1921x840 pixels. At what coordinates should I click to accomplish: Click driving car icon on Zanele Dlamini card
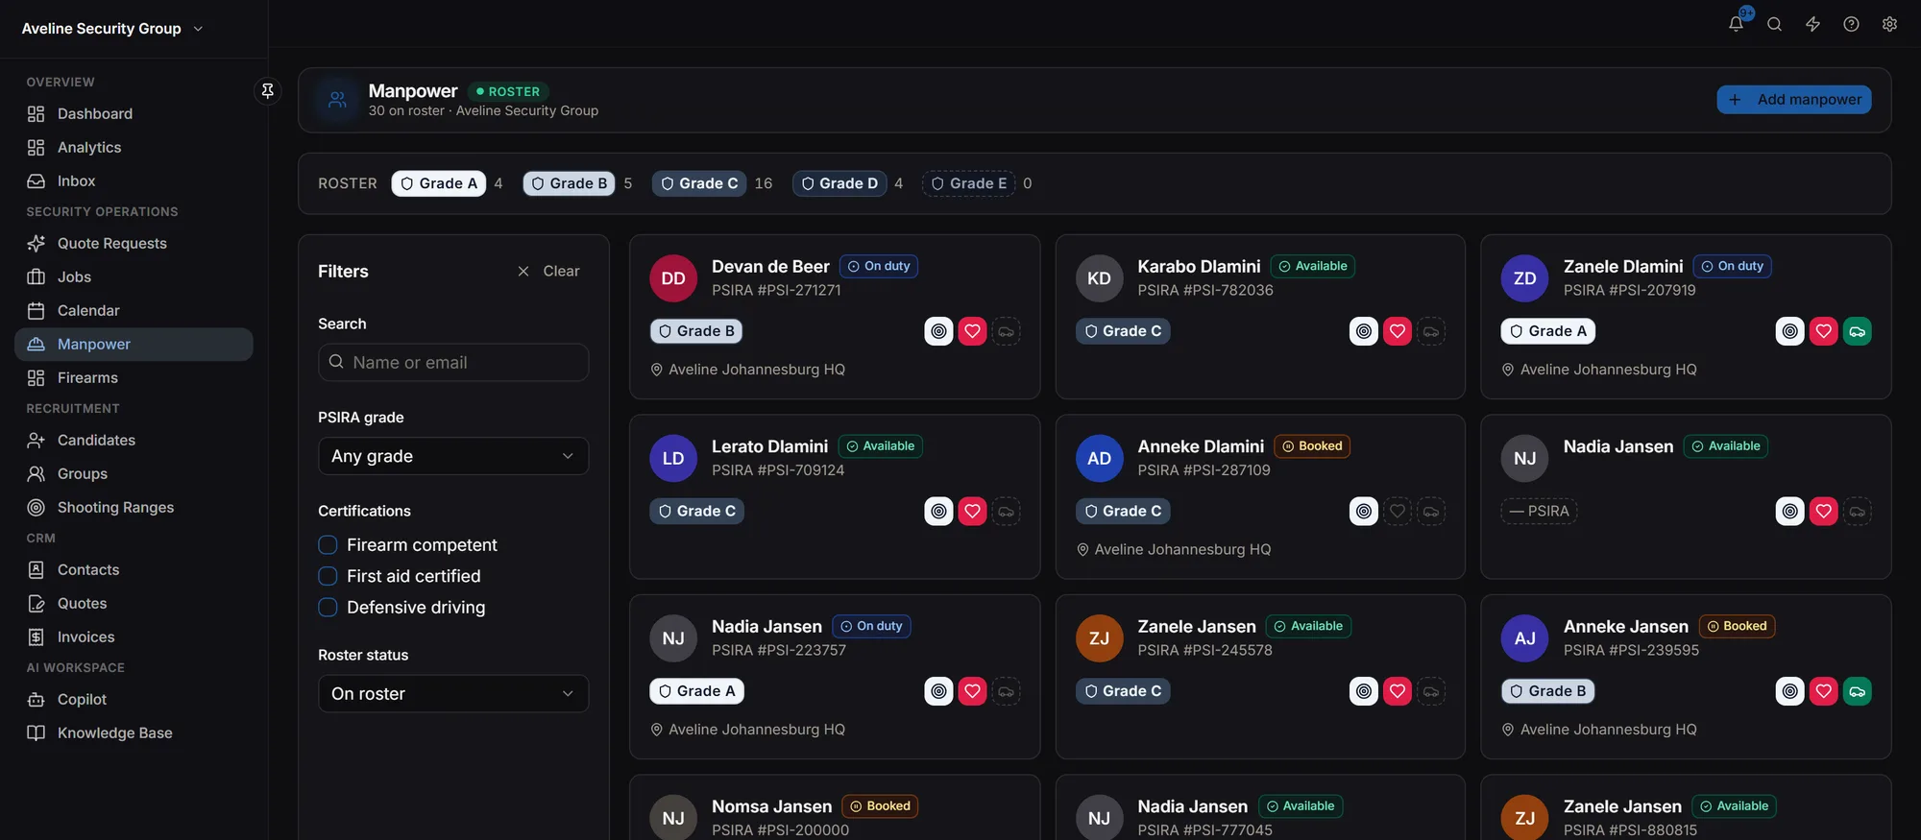(1858, 331)
